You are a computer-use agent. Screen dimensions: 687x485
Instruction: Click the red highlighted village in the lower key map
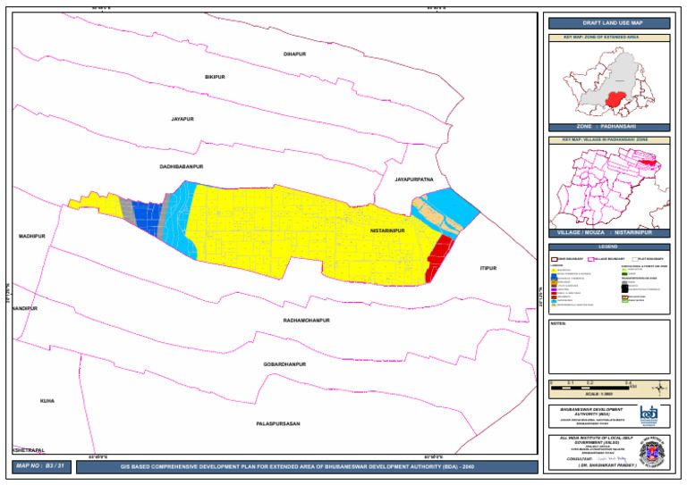[649, 163]
